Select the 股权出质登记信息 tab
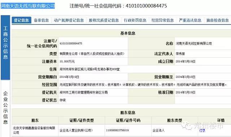Image resolution: width=231 pixels, height=137 pixels. pyautogui.click(x=104, y=20)
